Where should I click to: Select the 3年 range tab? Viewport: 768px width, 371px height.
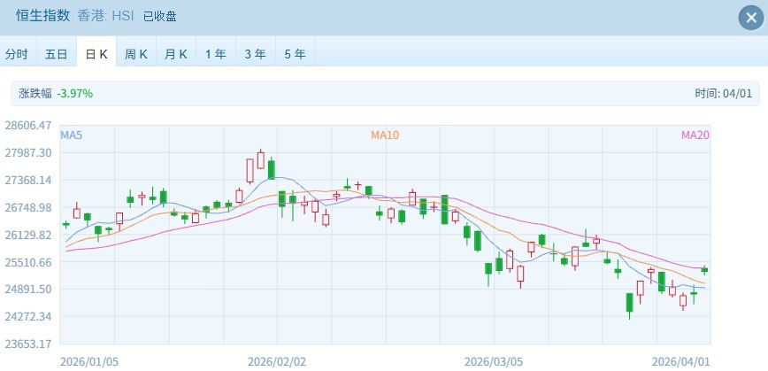[x=255, y=54]
